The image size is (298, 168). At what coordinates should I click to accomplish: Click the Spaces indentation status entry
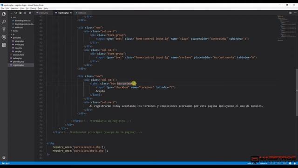coord(264,163)
